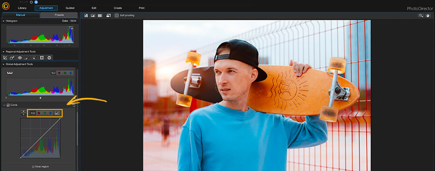
Task: Switch histogram to B&W mode
Action: 73,21
